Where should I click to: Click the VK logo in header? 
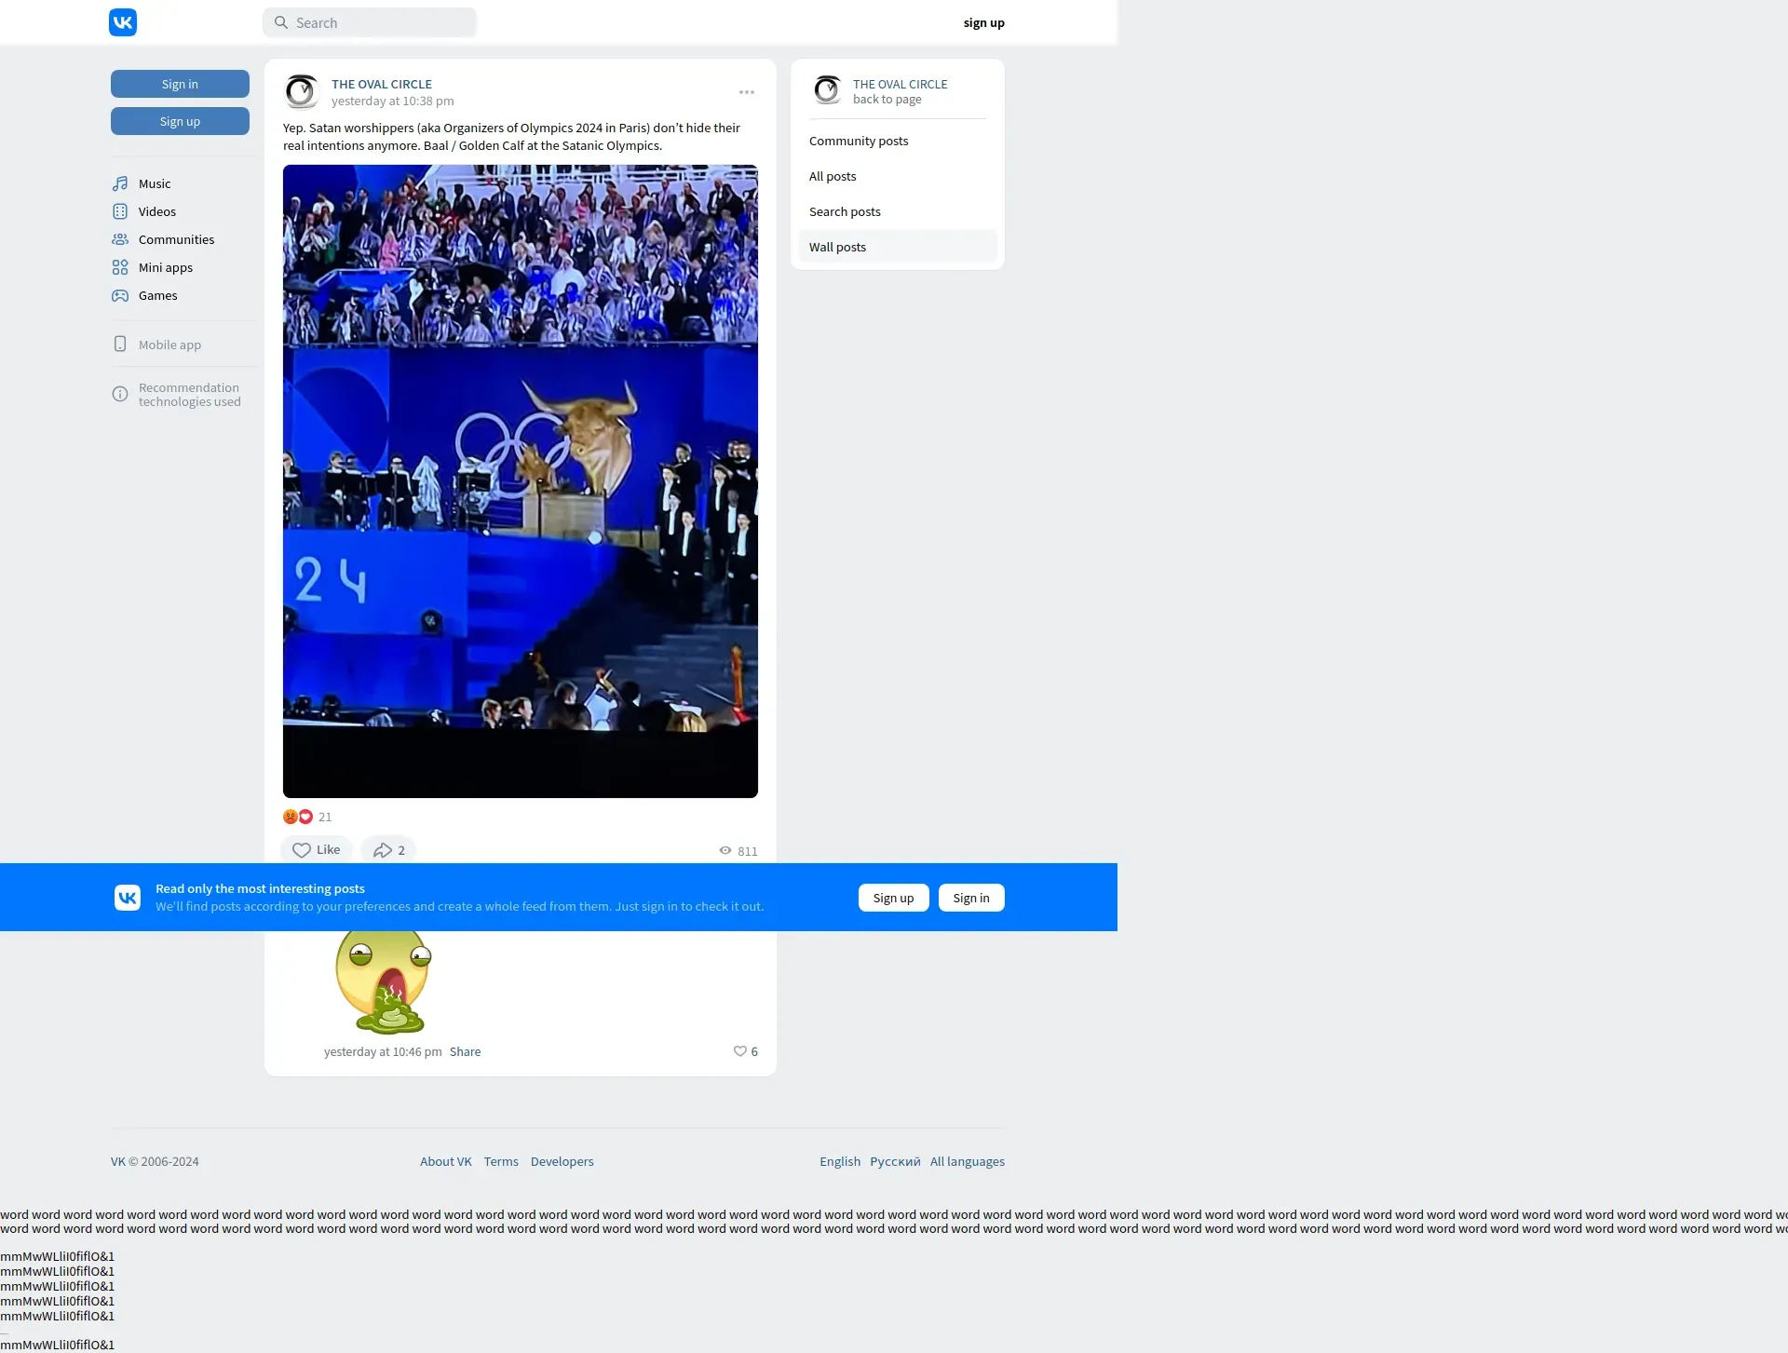[123, 22]
